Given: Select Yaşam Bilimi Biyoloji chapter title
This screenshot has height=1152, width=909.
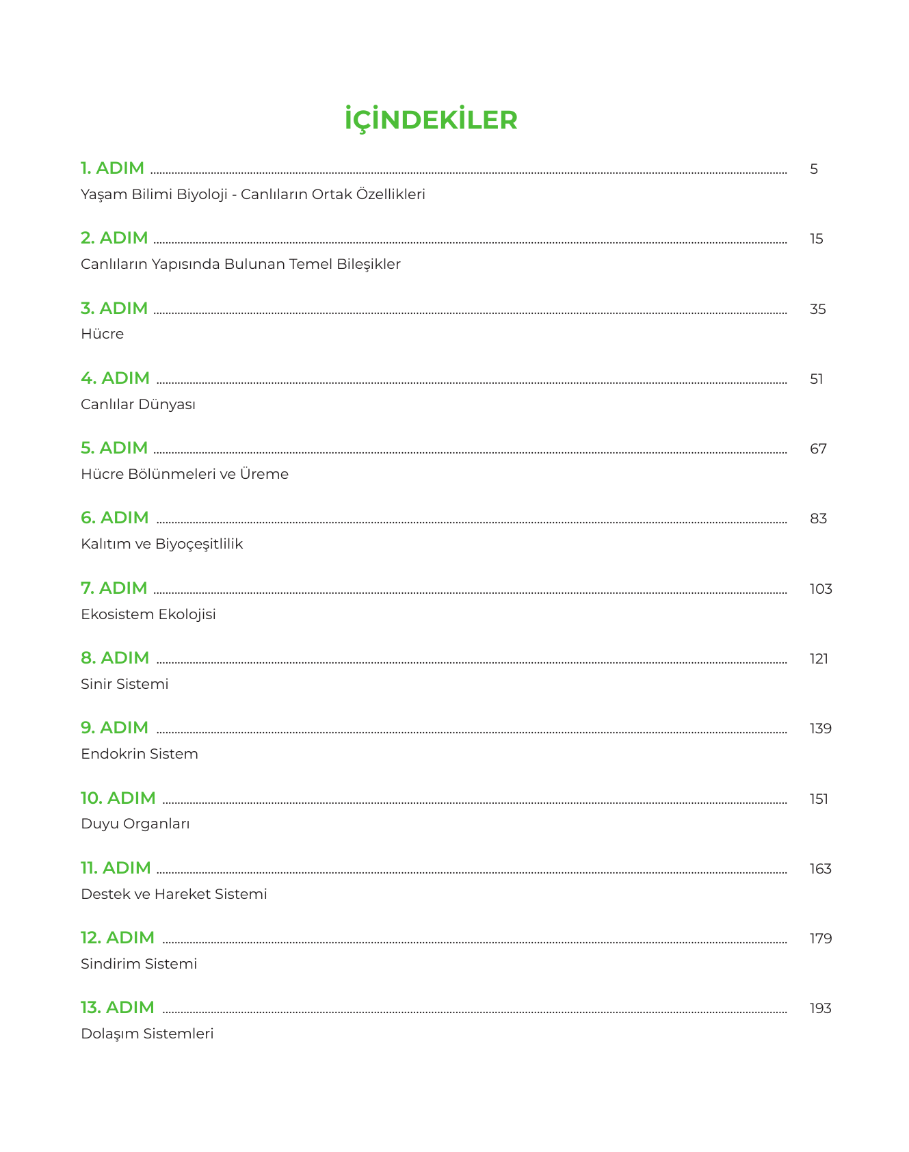Looking at the screenshot, I should point(252,194).
